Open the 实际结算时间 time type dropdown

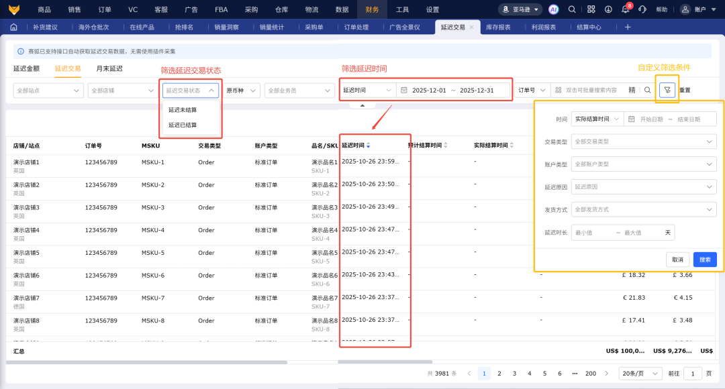(597, 119)
